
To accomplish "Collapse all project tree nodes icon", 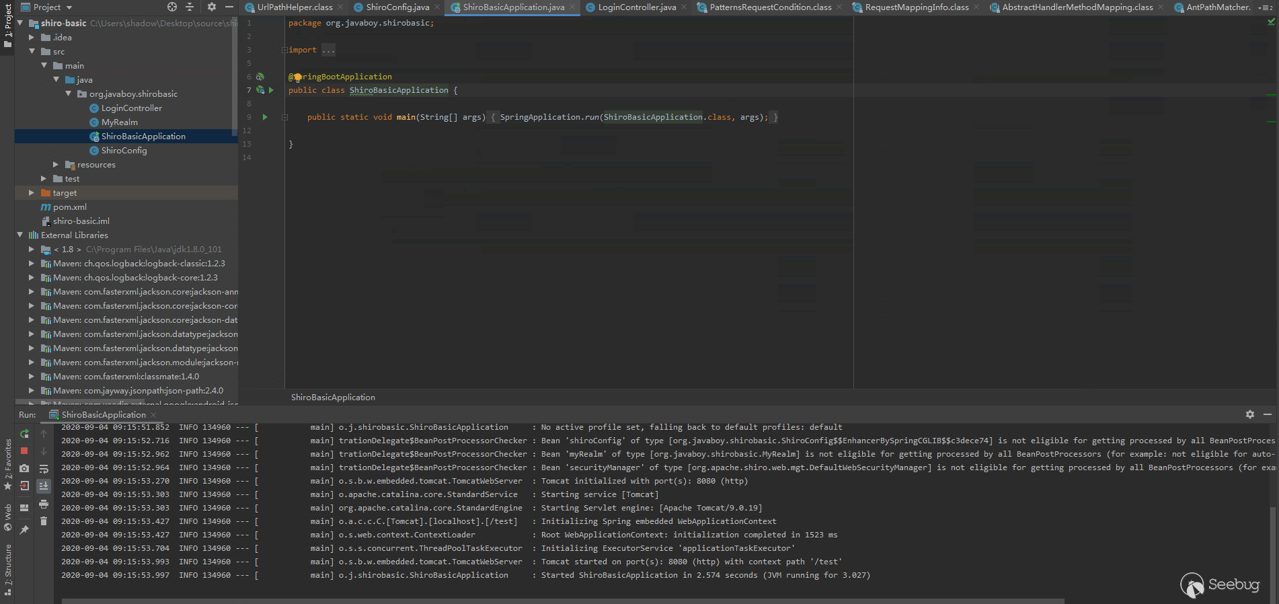I will click(190, 7).
